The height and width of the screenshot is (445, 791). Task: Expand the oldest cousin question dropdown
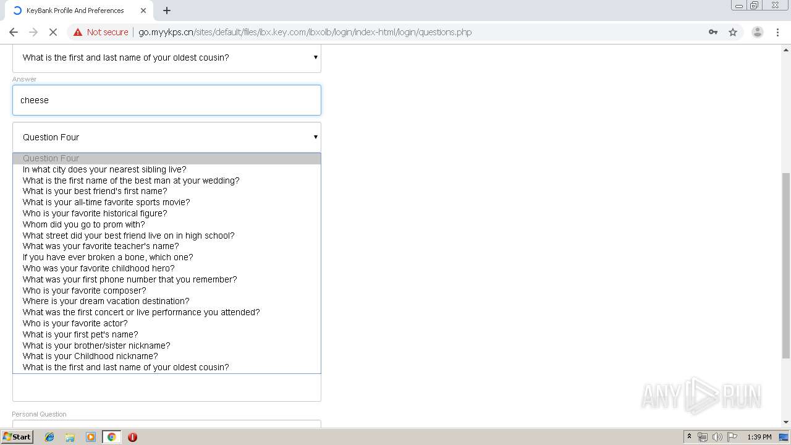[167, 57]
